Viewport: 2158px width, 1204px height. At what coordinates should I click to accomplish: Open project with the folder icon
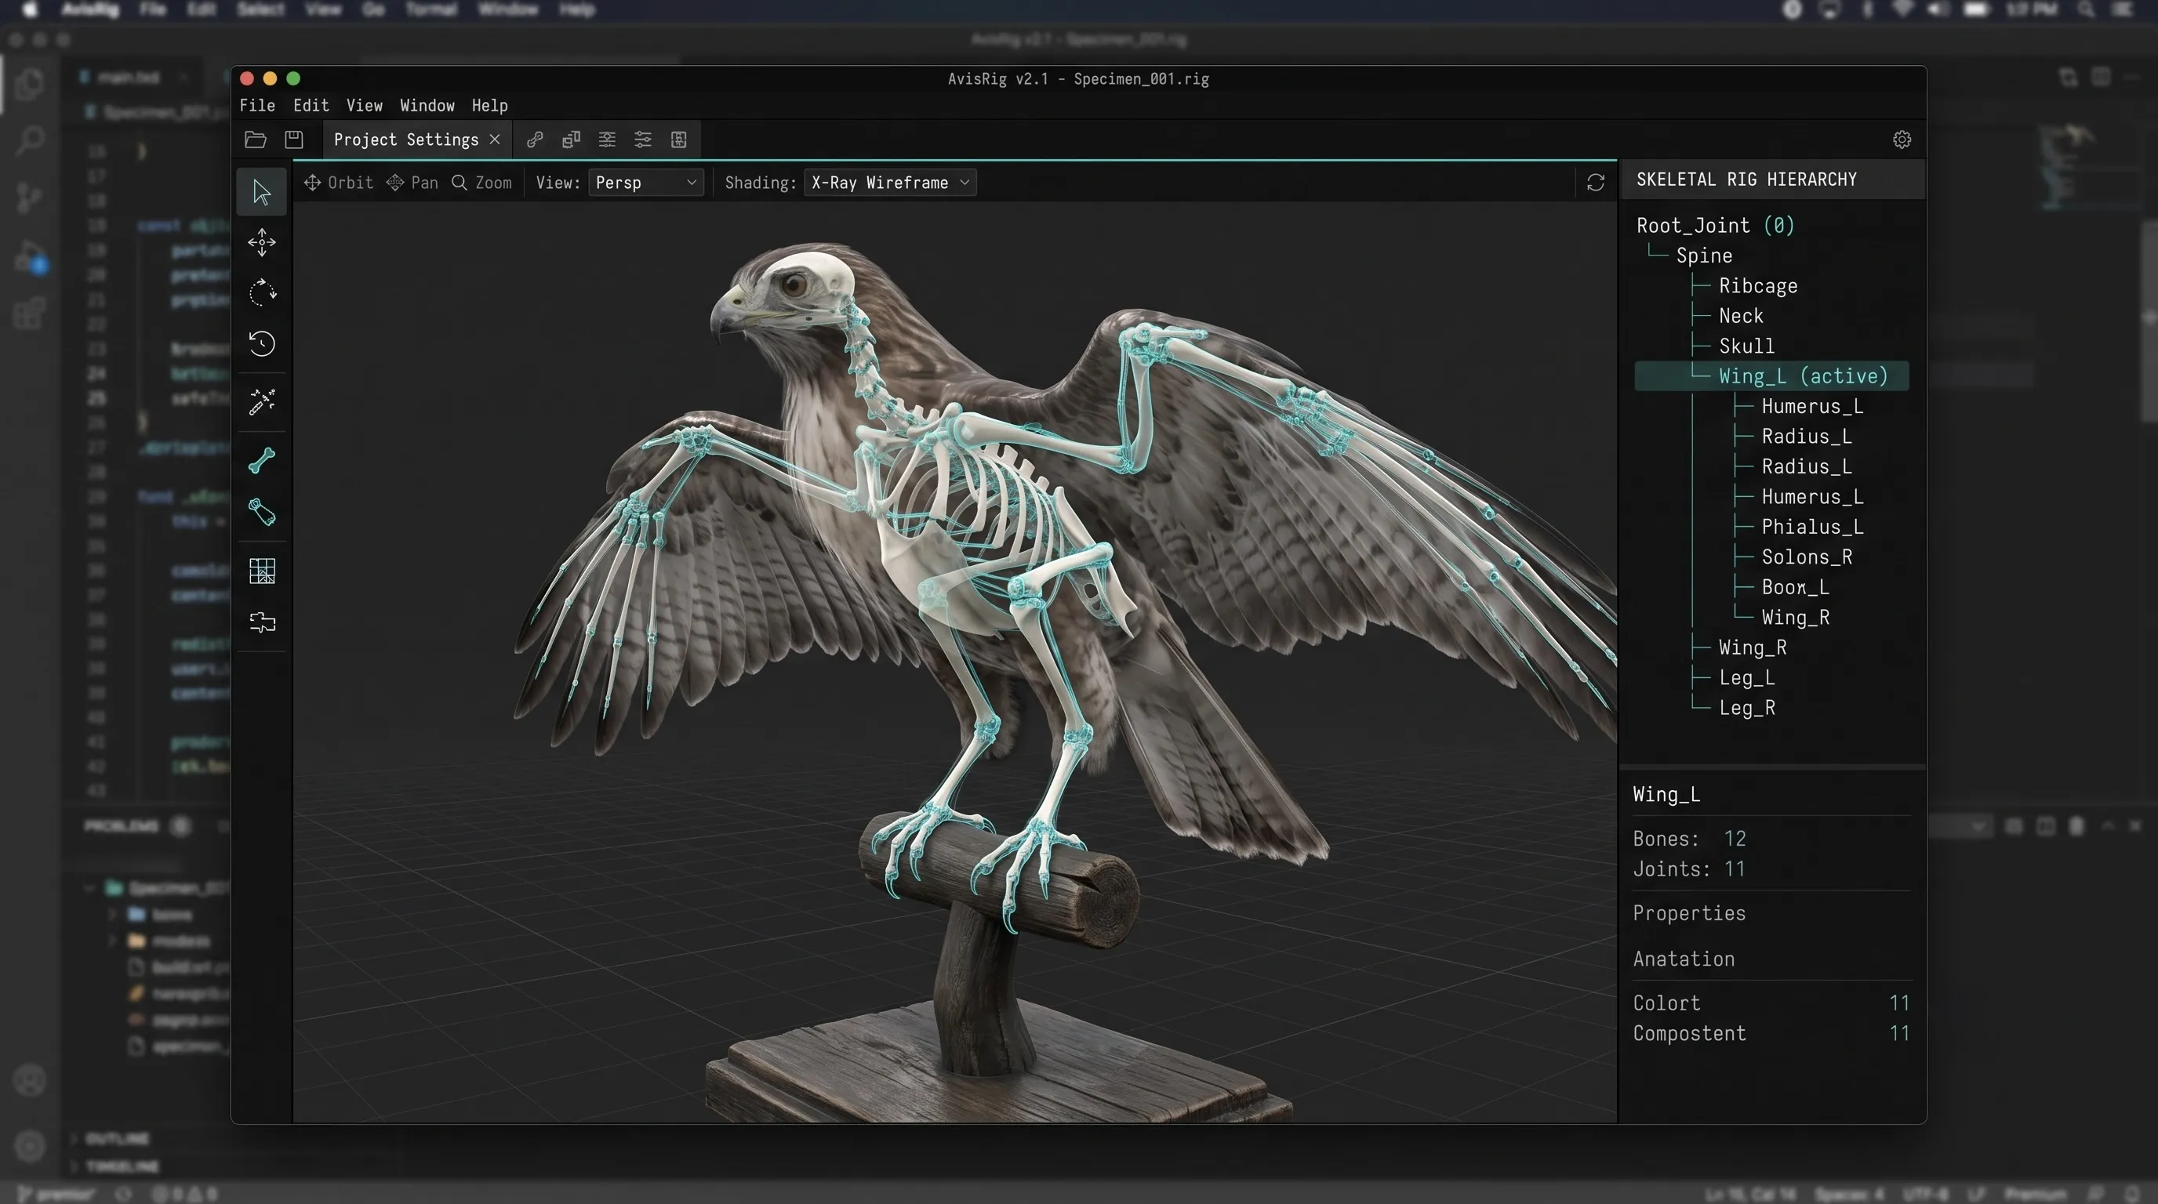(x=256, y=139)
